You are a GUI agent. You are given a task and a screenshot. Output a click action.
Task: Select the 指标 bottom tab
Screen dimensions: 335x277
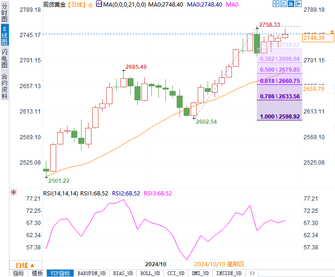coord(19,273)
